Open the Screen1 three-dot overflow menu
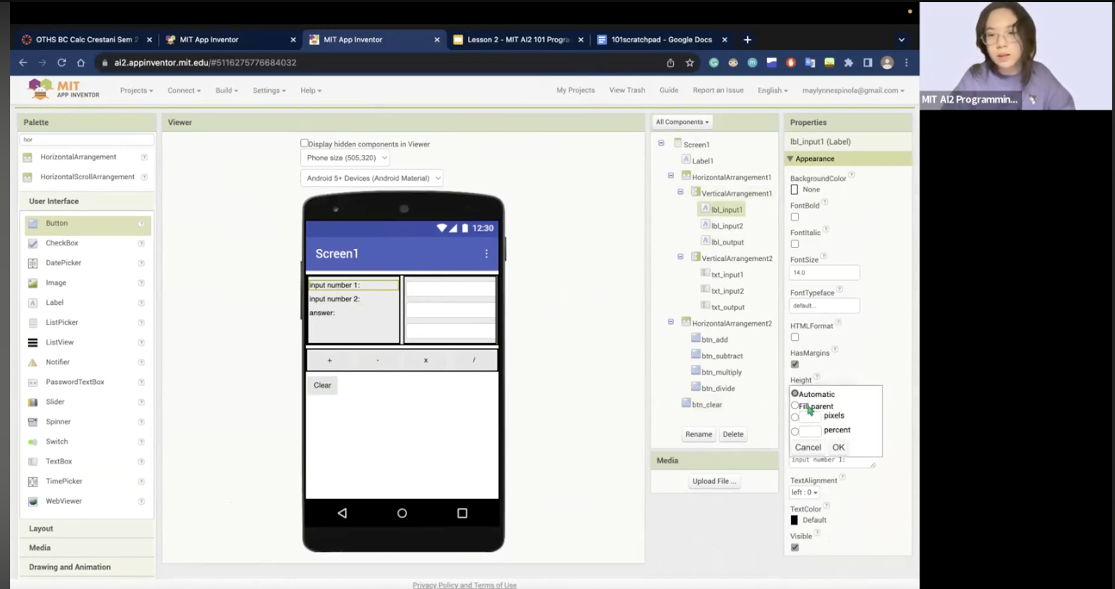Screen dimensions: 1115x589 click(486, 254)
